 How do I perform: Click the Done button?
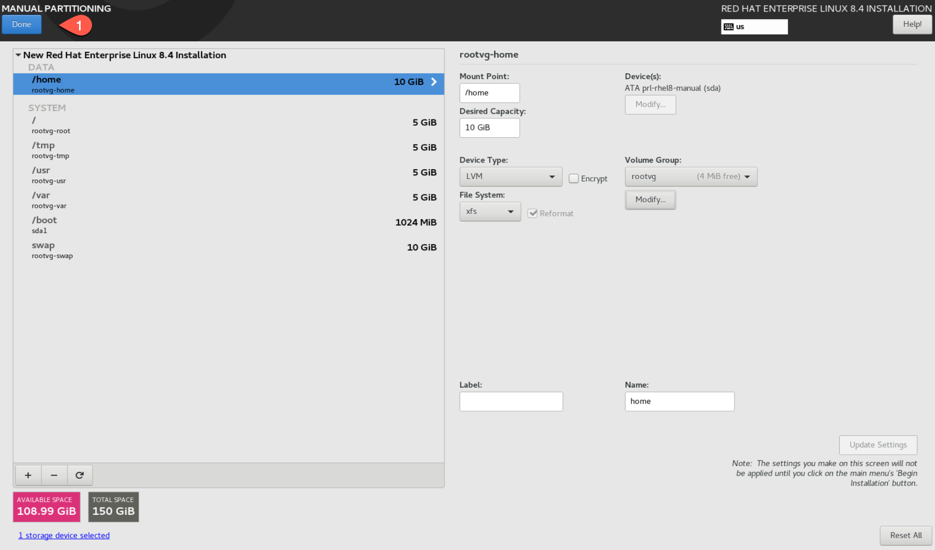point(21,24)
